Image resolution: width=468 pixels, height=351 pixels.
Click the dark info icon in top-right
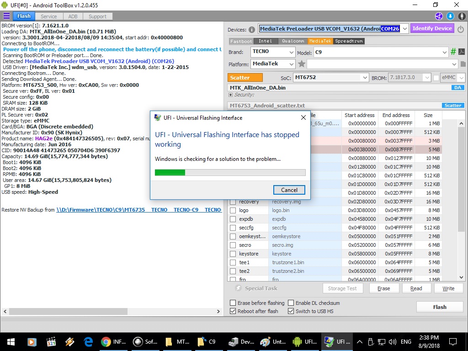pos(462,16)
